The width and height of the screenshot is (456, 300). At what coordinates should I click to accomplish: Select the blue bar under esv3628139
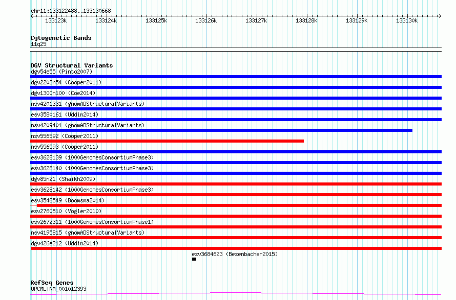[x=236, y=163]
